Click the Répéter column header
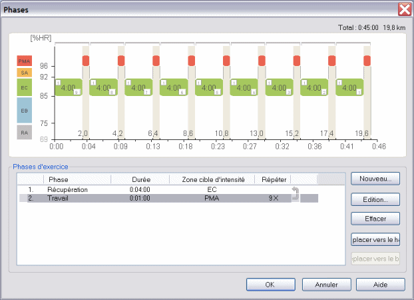This screenshot has width=414, height=300. [x=273, y=180]
